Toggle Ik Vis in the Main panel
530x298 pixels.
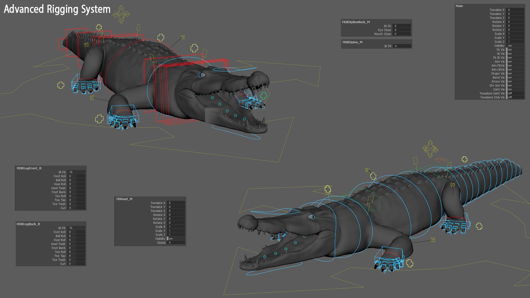pos(515,54)
